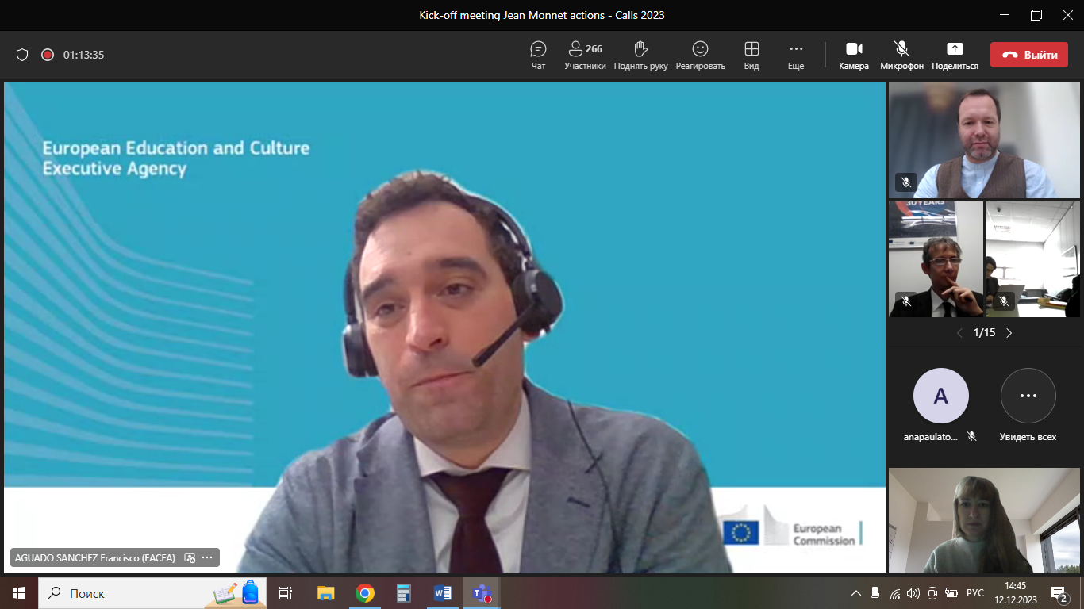
Task: Click the Windows search box 'Поиск'
Action: pos(127,593)
